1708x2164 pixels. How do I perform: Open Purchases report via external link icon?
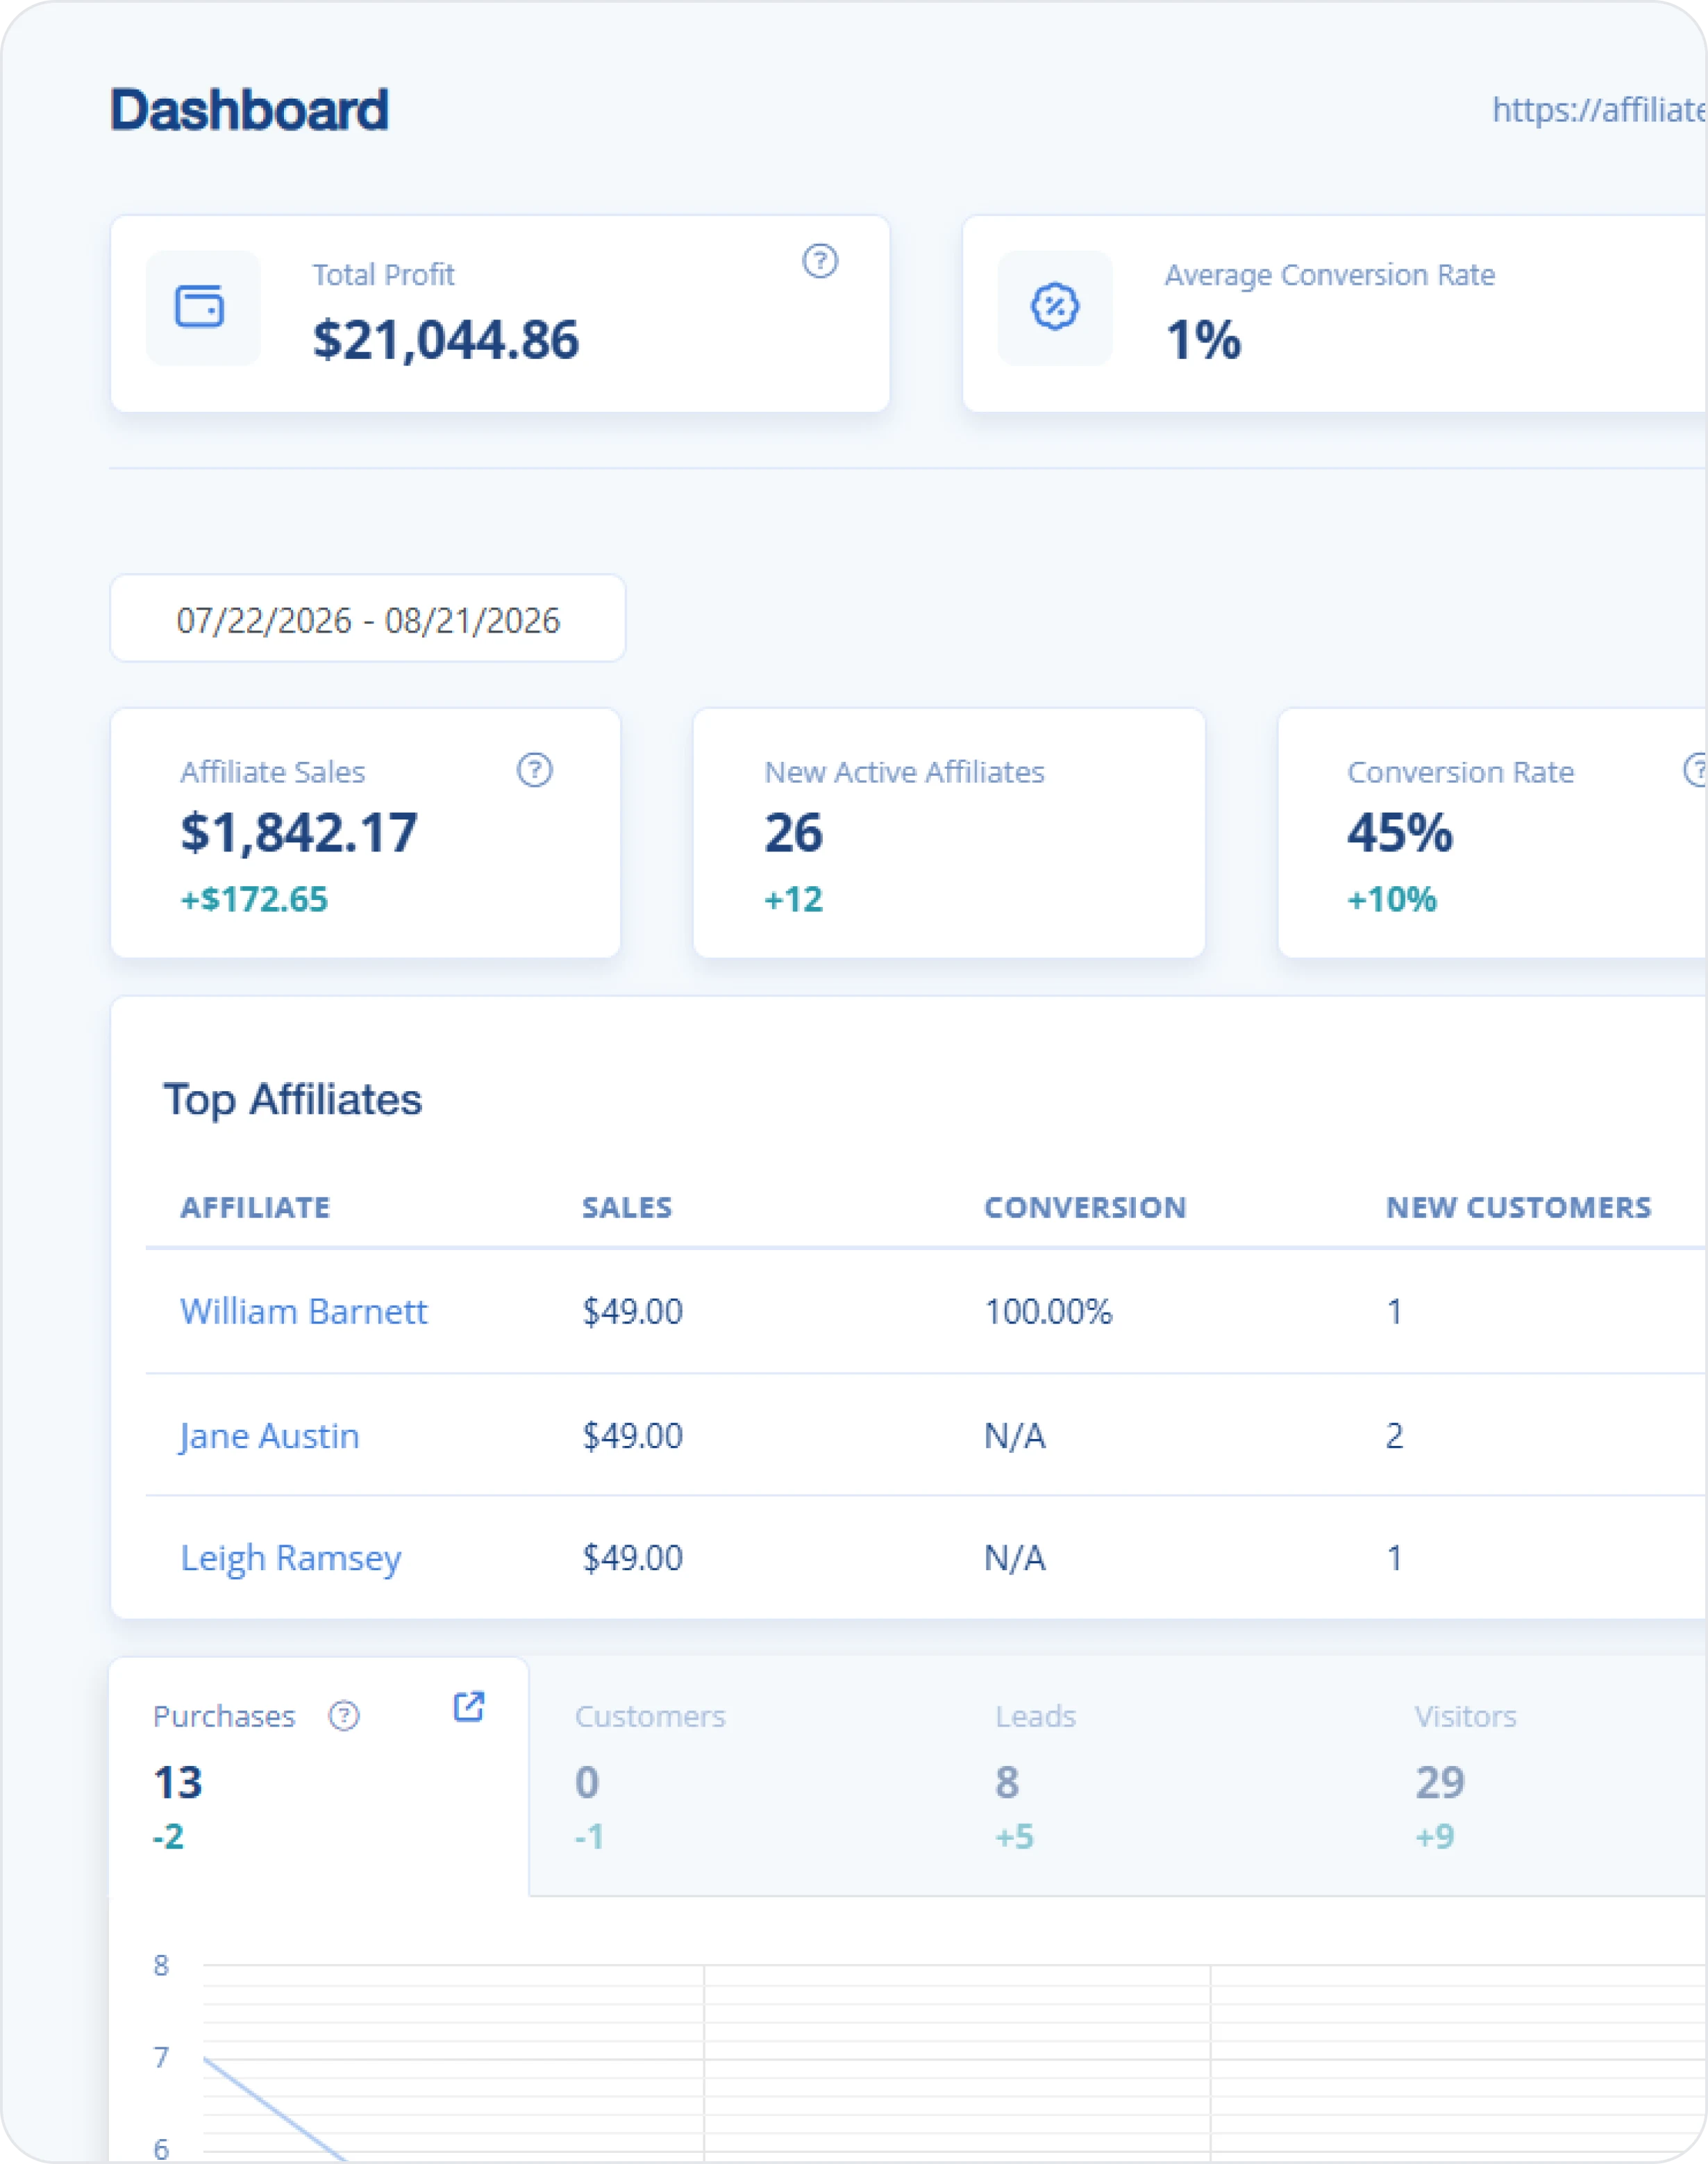click(469, 1706)
